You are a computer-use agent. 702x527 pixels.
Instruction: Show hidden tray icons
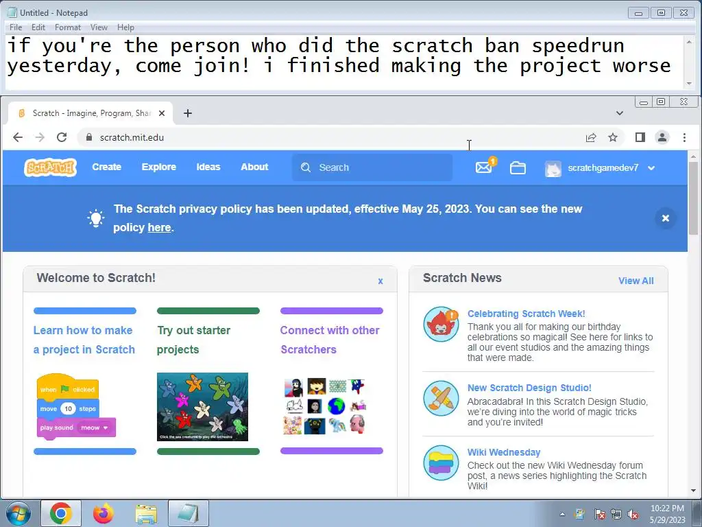tap(562, 515)
